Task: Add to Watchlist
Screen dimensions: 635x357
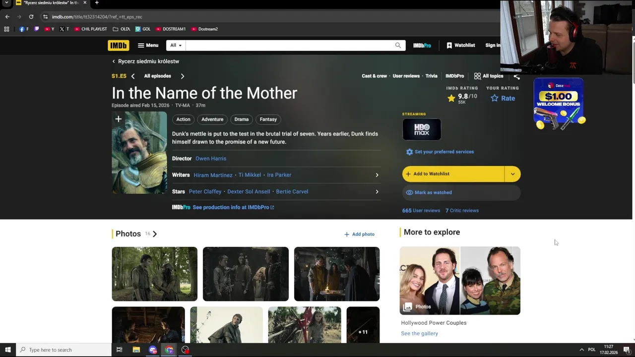Action: coord(453,174)
